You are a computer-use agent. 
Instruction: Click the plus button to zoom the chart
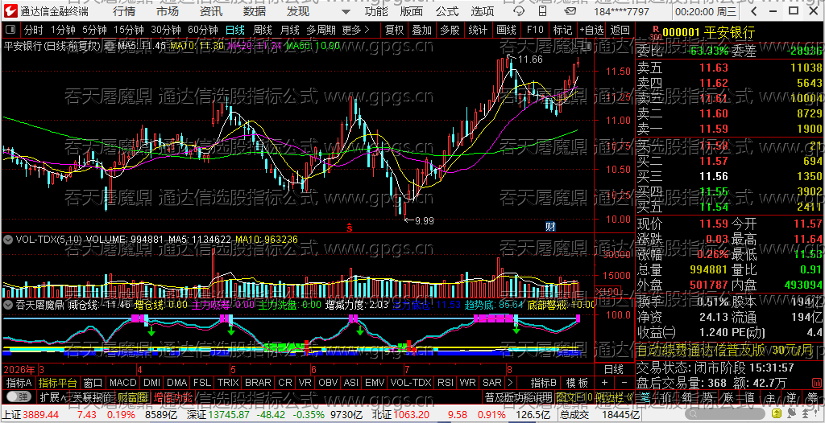[x=604, y=383]
